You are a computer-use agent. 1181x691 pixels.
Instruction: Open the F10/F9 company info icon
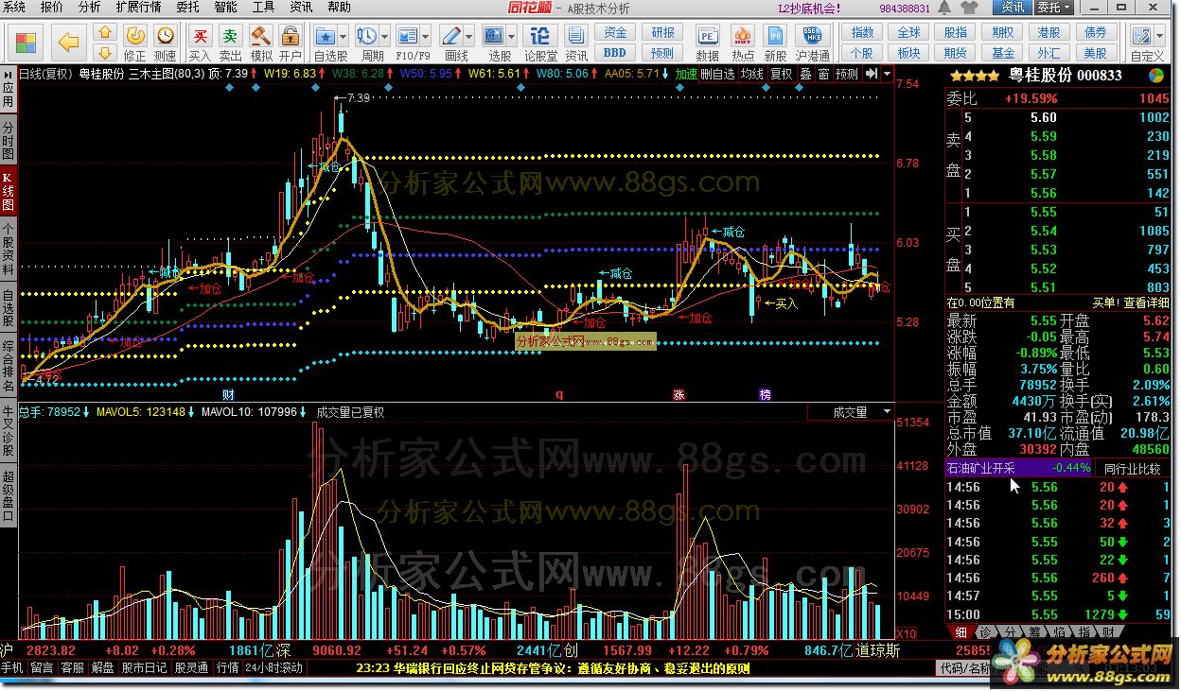click(x=409, y=37)
